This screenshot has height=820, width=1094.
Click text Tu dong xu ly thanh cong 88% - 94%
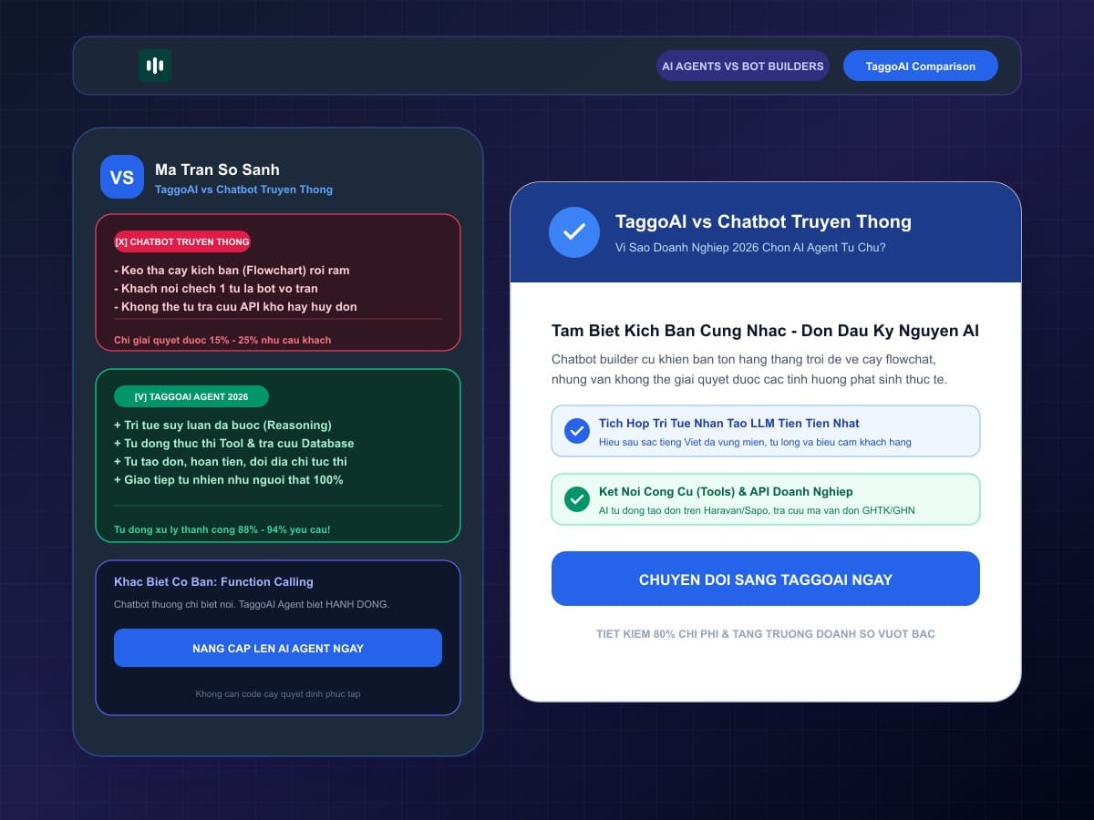click(222, 529)
